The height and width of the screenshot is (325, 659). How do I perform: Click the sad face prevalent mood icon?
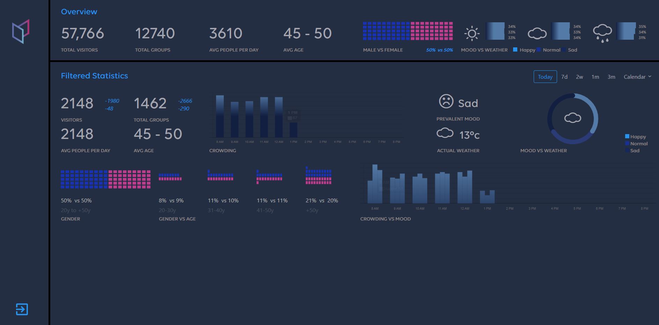(446, 101)
